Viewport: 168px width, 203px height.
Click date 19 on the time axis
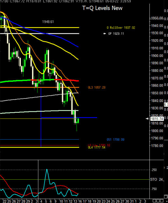94,201
